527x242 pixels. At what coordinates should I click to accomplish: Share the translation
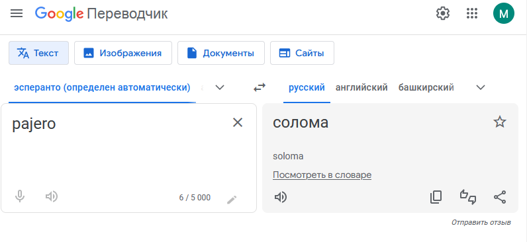click(x=500, y=197)
